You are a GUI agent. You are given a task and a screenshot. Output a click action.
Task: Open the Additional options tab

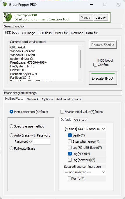pos(69,99)
